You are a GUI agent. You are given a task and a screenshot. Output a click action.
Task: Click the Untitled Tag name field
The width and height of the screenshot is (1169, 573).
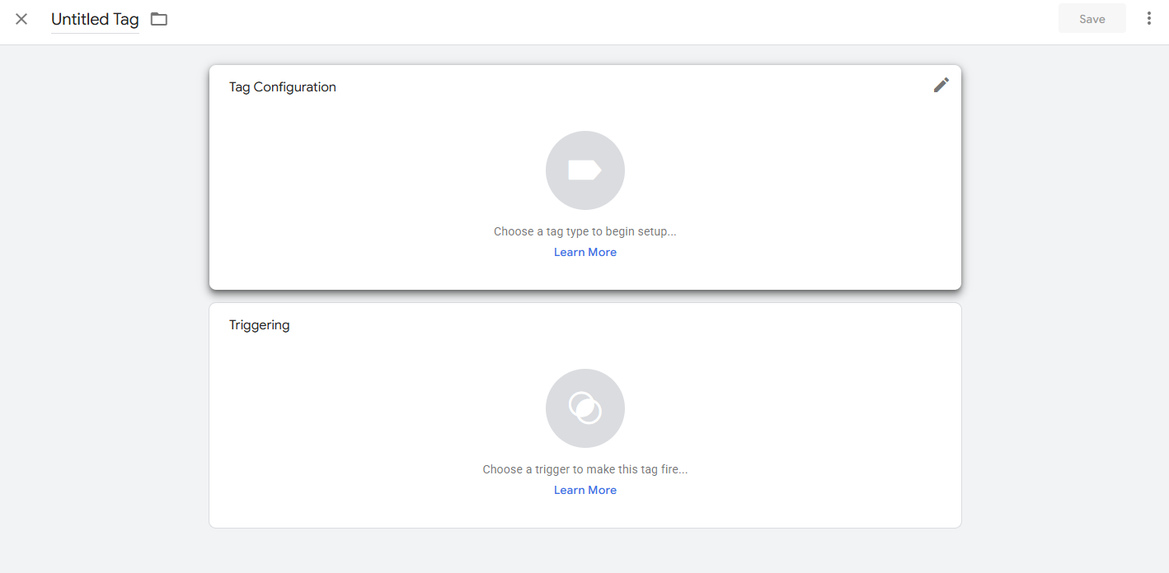tap(95, 19)
